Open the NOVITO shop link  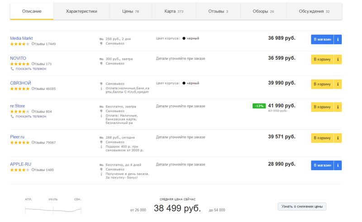pos(18,58)
